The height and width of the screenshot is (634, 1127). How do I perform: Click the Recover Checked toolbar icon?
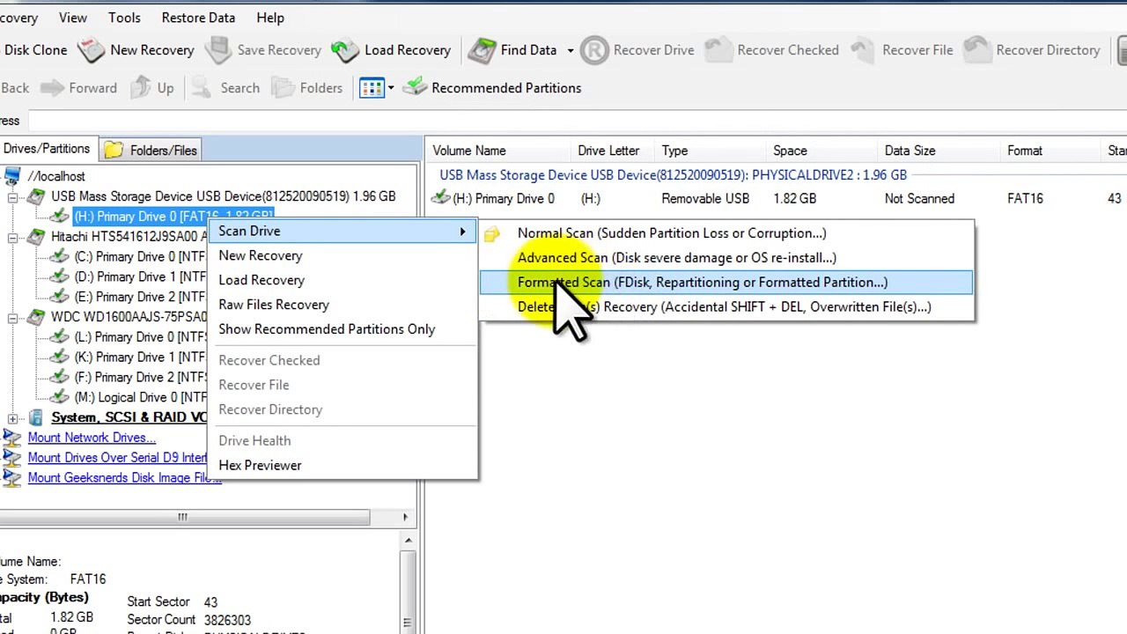(x=718, y=50)
